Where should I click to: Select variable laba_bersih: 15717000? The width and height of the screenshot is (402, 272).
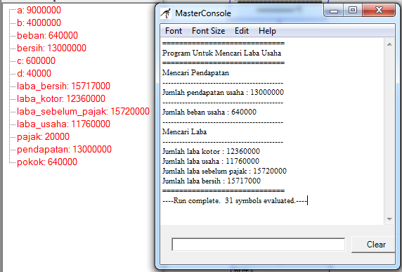[63, 86]
